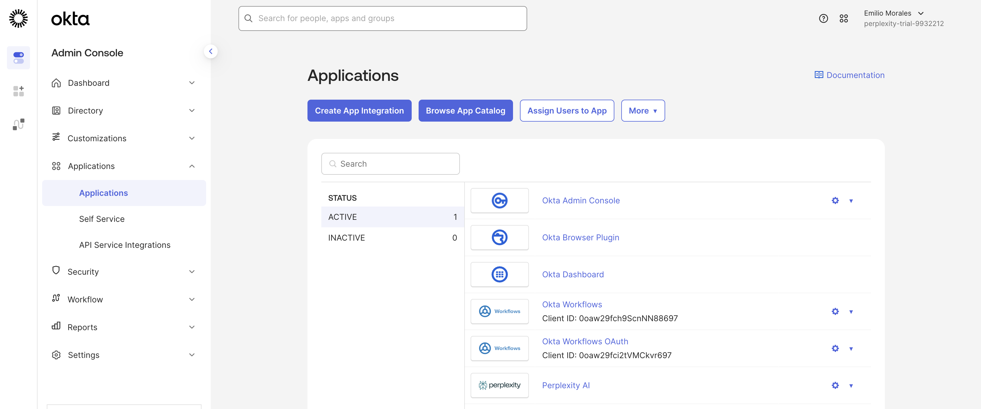Open the More dropdown button
Screen dimensions: 981x409
coord(643,111)
